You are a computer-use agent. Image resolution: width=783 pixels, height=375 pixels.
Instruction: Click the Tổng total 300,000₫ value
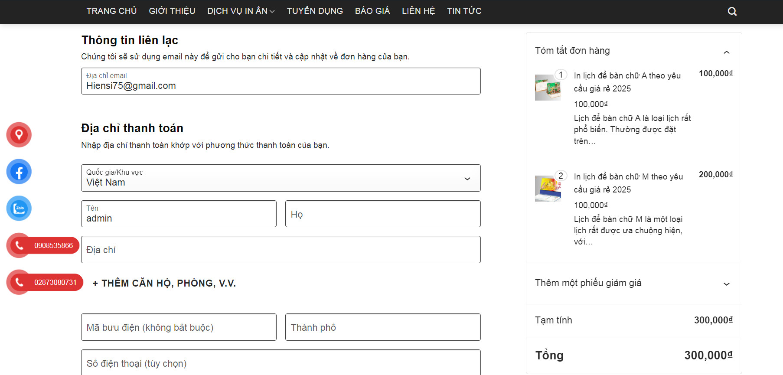(708, 355)
